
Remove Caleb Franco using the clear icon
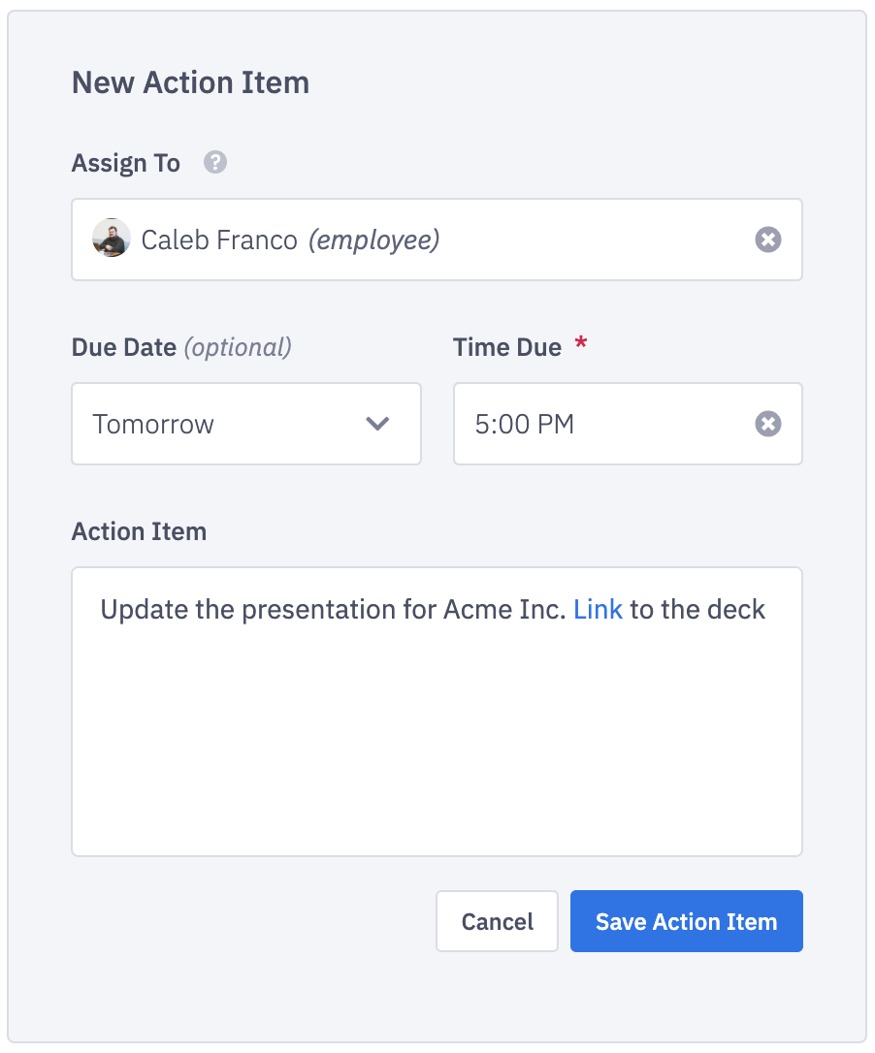(x=768, y=239)
